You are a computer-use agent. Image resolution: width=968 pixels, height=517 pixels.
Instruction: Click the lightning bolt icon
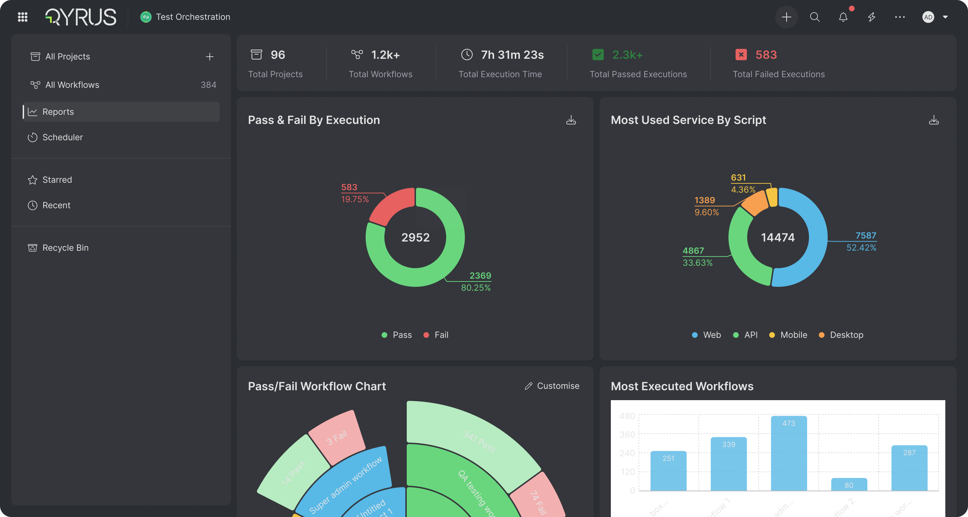(x=871, y=17)
